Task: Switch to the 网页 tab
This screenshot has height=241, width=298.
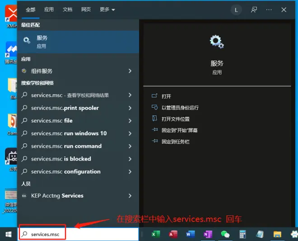Action: (86, 9)
